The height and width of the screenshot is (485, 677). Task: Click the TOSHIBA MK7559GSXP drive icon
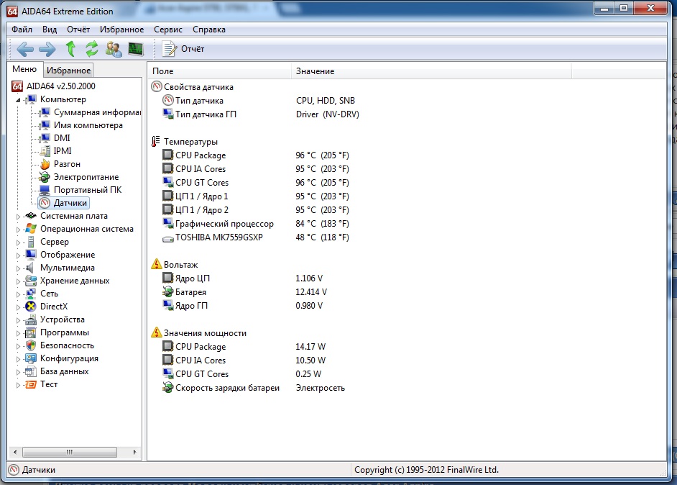click(168, 238)
